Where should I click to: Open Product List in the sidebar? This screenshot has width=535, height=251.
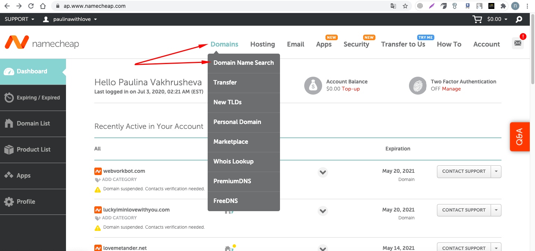click(33, 150)
